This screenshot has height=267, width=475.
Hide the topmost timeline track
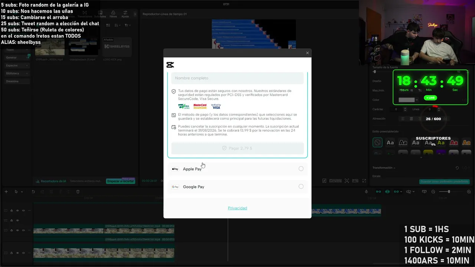pyautogui.click(x=17, y=211)
